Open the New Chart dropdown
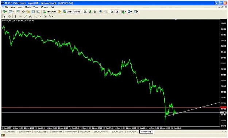The height and width of the screenshot is (138, 228). pyautogui.click(x=5, y=12)
